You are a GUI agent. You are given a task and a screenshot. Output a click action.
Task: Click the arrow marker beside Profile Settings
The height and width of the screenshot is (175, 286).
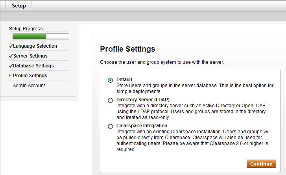[x=10, y=75]
